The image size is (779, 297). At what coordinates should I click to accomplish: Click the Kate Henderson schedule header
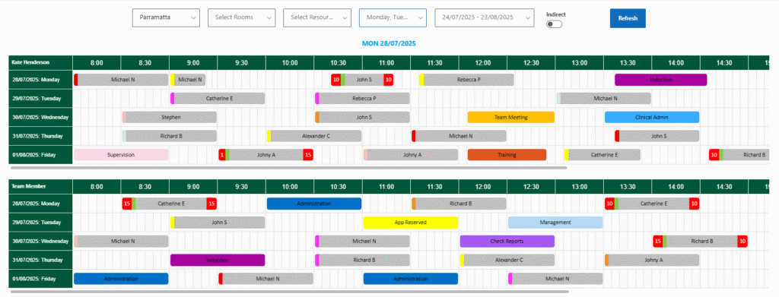point(41,62)
